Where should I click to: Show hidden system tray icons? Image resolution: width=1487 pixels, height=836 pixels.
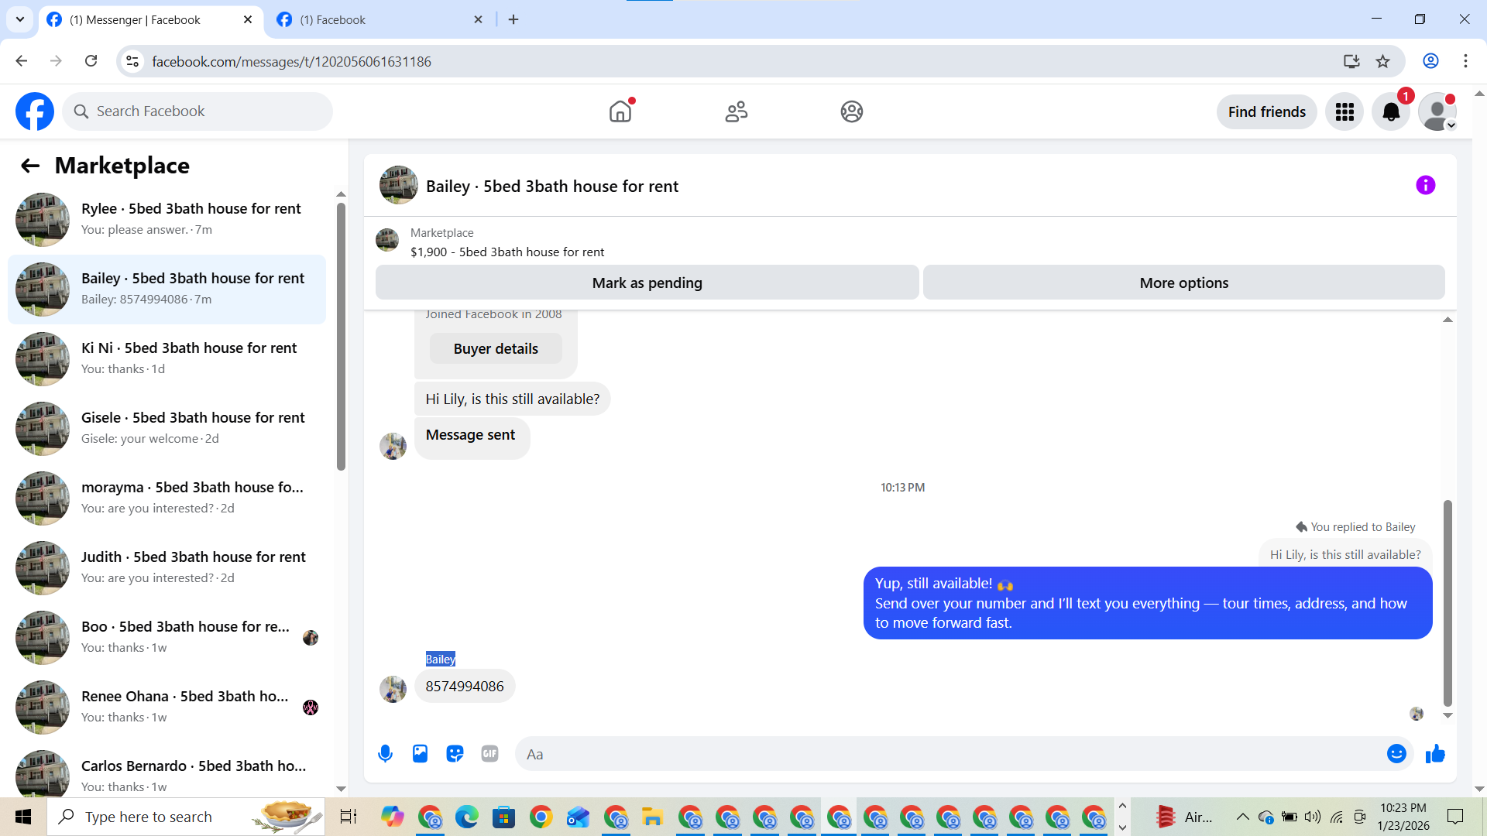(x=1242, y=817)
